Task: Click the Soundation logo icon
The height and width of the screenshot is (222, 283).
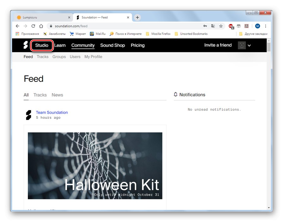Action: pos(26,45)
